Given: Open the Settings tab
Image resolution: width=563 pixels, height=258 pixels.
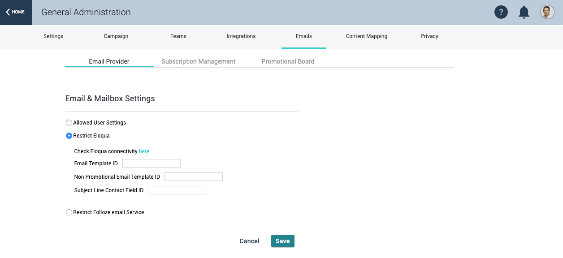Looking at the screenshot, I should 53,36.
